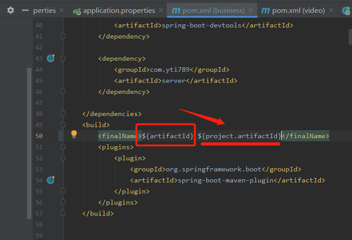
Task: Click the left panel vertical scrollbar
Action: (x=29, y=143)
